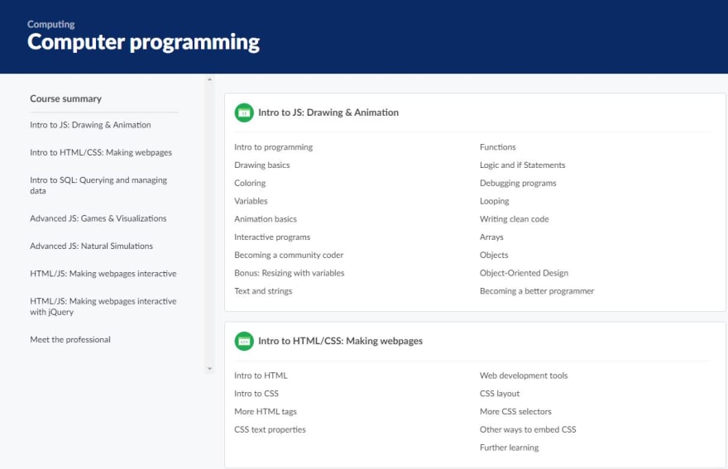Open More HTML tags lesson
Viewport: 728px width, 469px height.
coord(265,411)
